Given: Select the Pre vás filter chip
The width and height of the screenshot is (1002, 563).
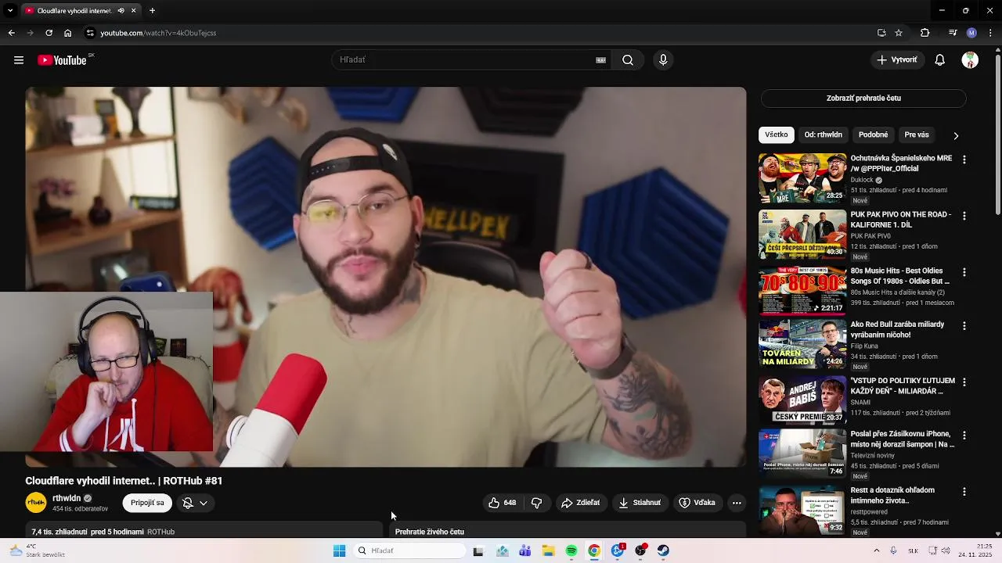Looking at the screenshot, I should pos(917,134).
